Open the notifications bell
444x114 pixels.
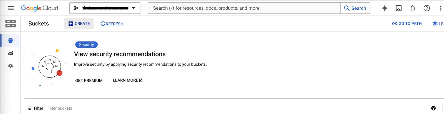coord(413,8)
